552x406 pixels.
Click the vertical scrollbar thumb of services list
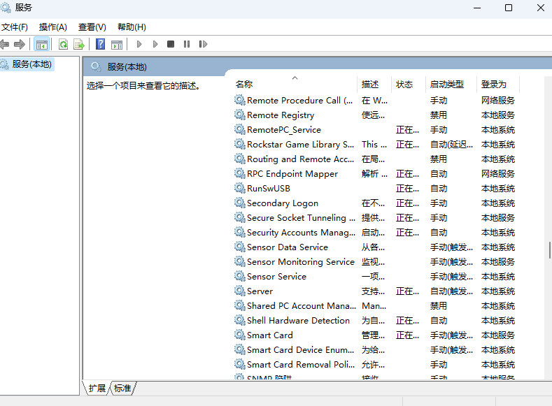549,250
